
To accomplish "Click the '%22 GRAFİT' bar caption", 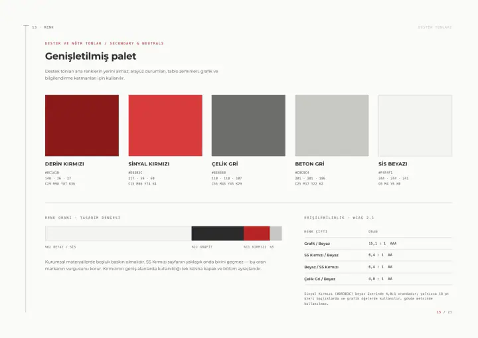I will point(202,247).
